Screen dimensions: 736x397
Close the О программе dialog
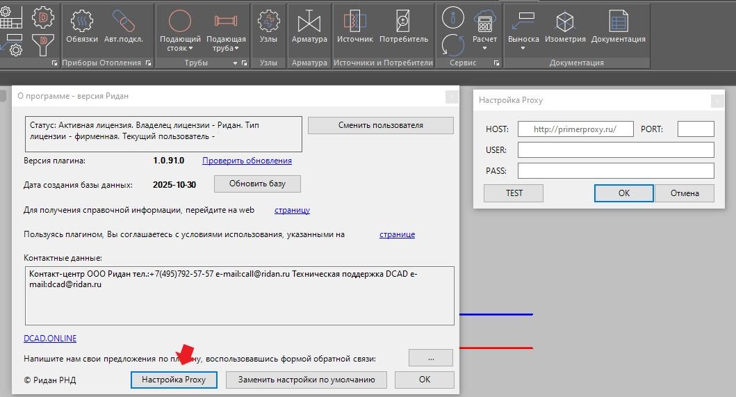tap(451, 97)
